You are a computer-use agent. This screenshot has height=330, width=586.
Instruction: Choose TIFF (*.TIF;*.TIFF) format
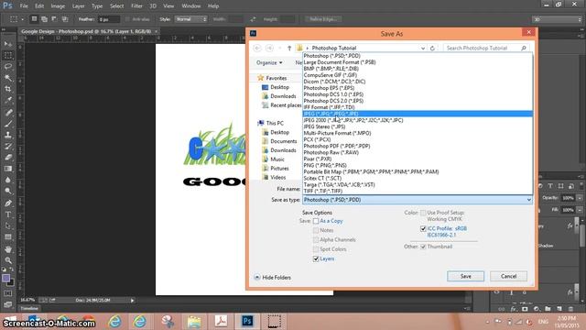(x=418, y=192)
